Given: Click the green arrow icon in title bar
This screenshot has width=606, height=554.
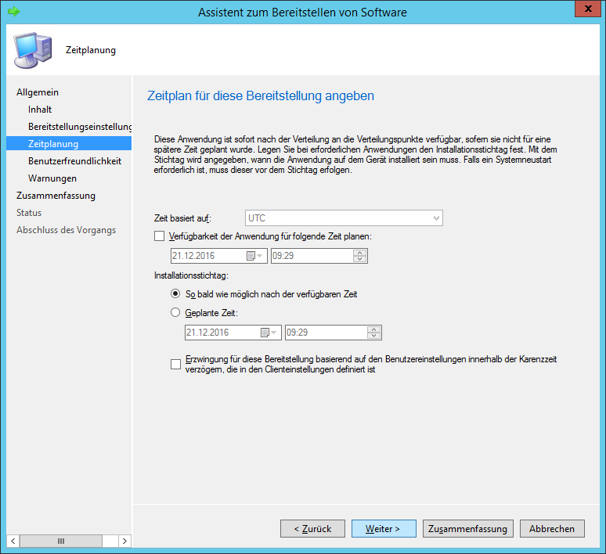Looking at the screenshot, I should (13, 12).
